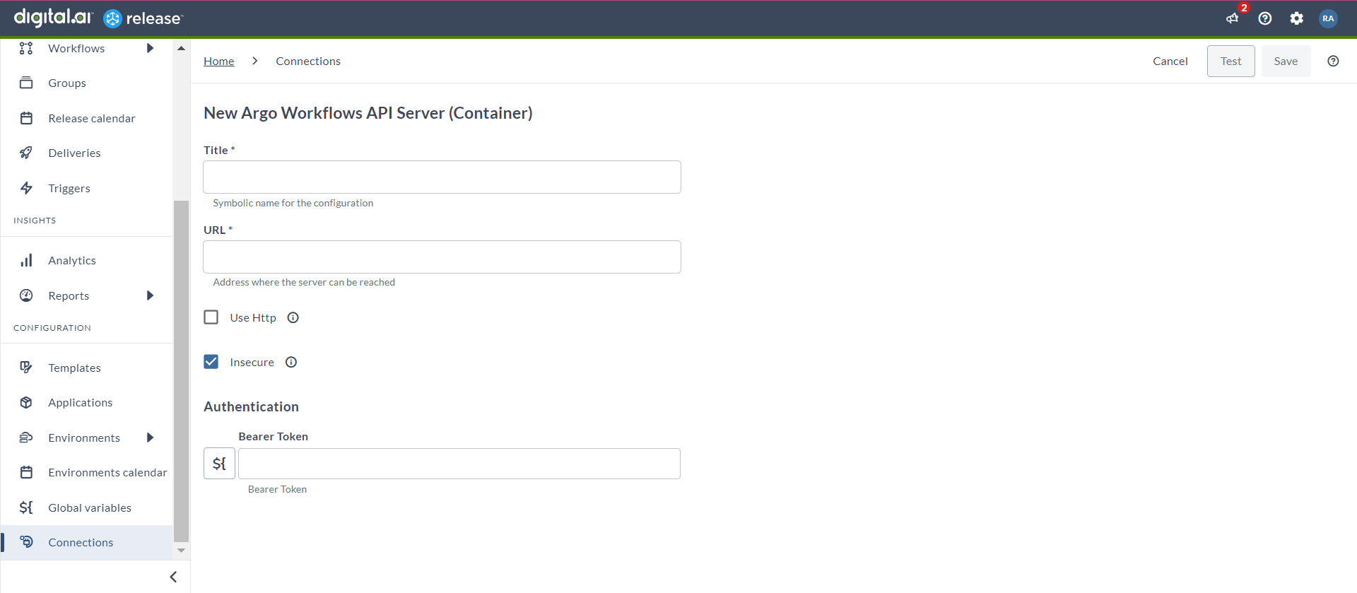Open Groups in the sidebar
This screenshot has height=593, width=1357.
click(67, 83)
